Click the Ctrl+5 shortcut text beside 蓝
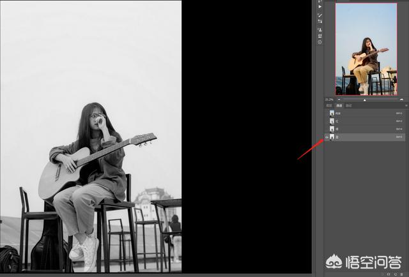Viewport: 409px width, 277px height. click(399, 137)
